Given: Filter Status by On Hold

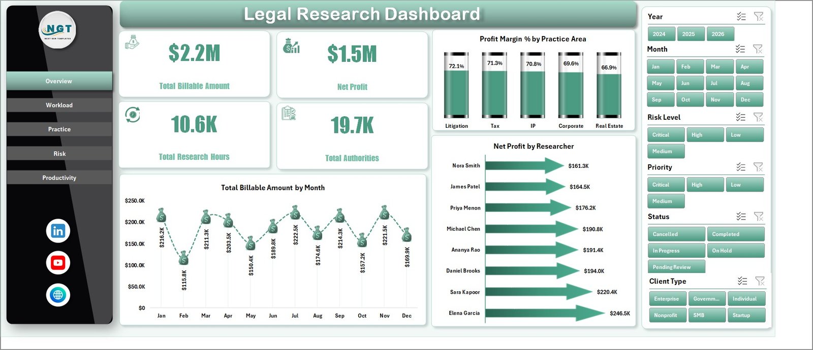Looking at the screenshot, I should click(736, 251).
